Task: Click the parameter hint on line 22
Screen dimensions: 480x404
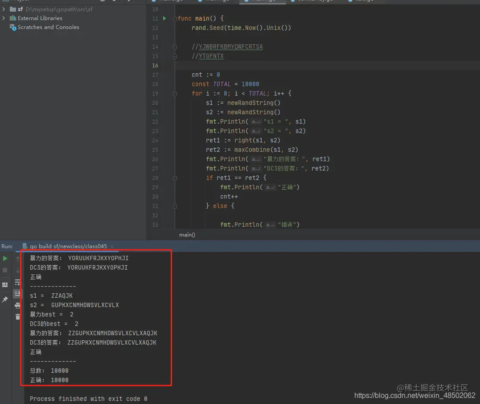Action: pyautogui.click(x=256, y=122)
